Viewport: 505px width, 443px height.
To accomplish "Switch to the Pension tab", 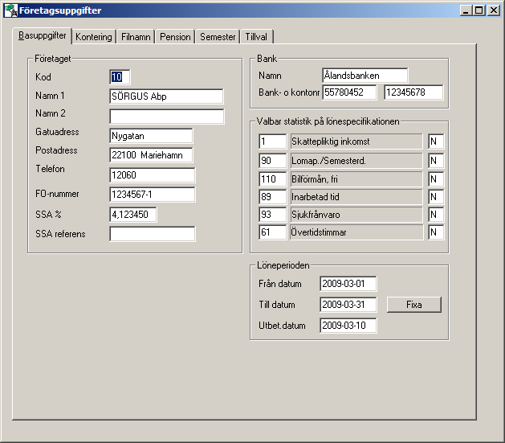I will [x=175, y=37].
